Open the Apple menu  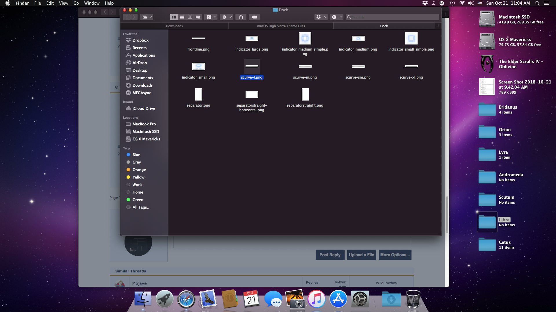8,3
